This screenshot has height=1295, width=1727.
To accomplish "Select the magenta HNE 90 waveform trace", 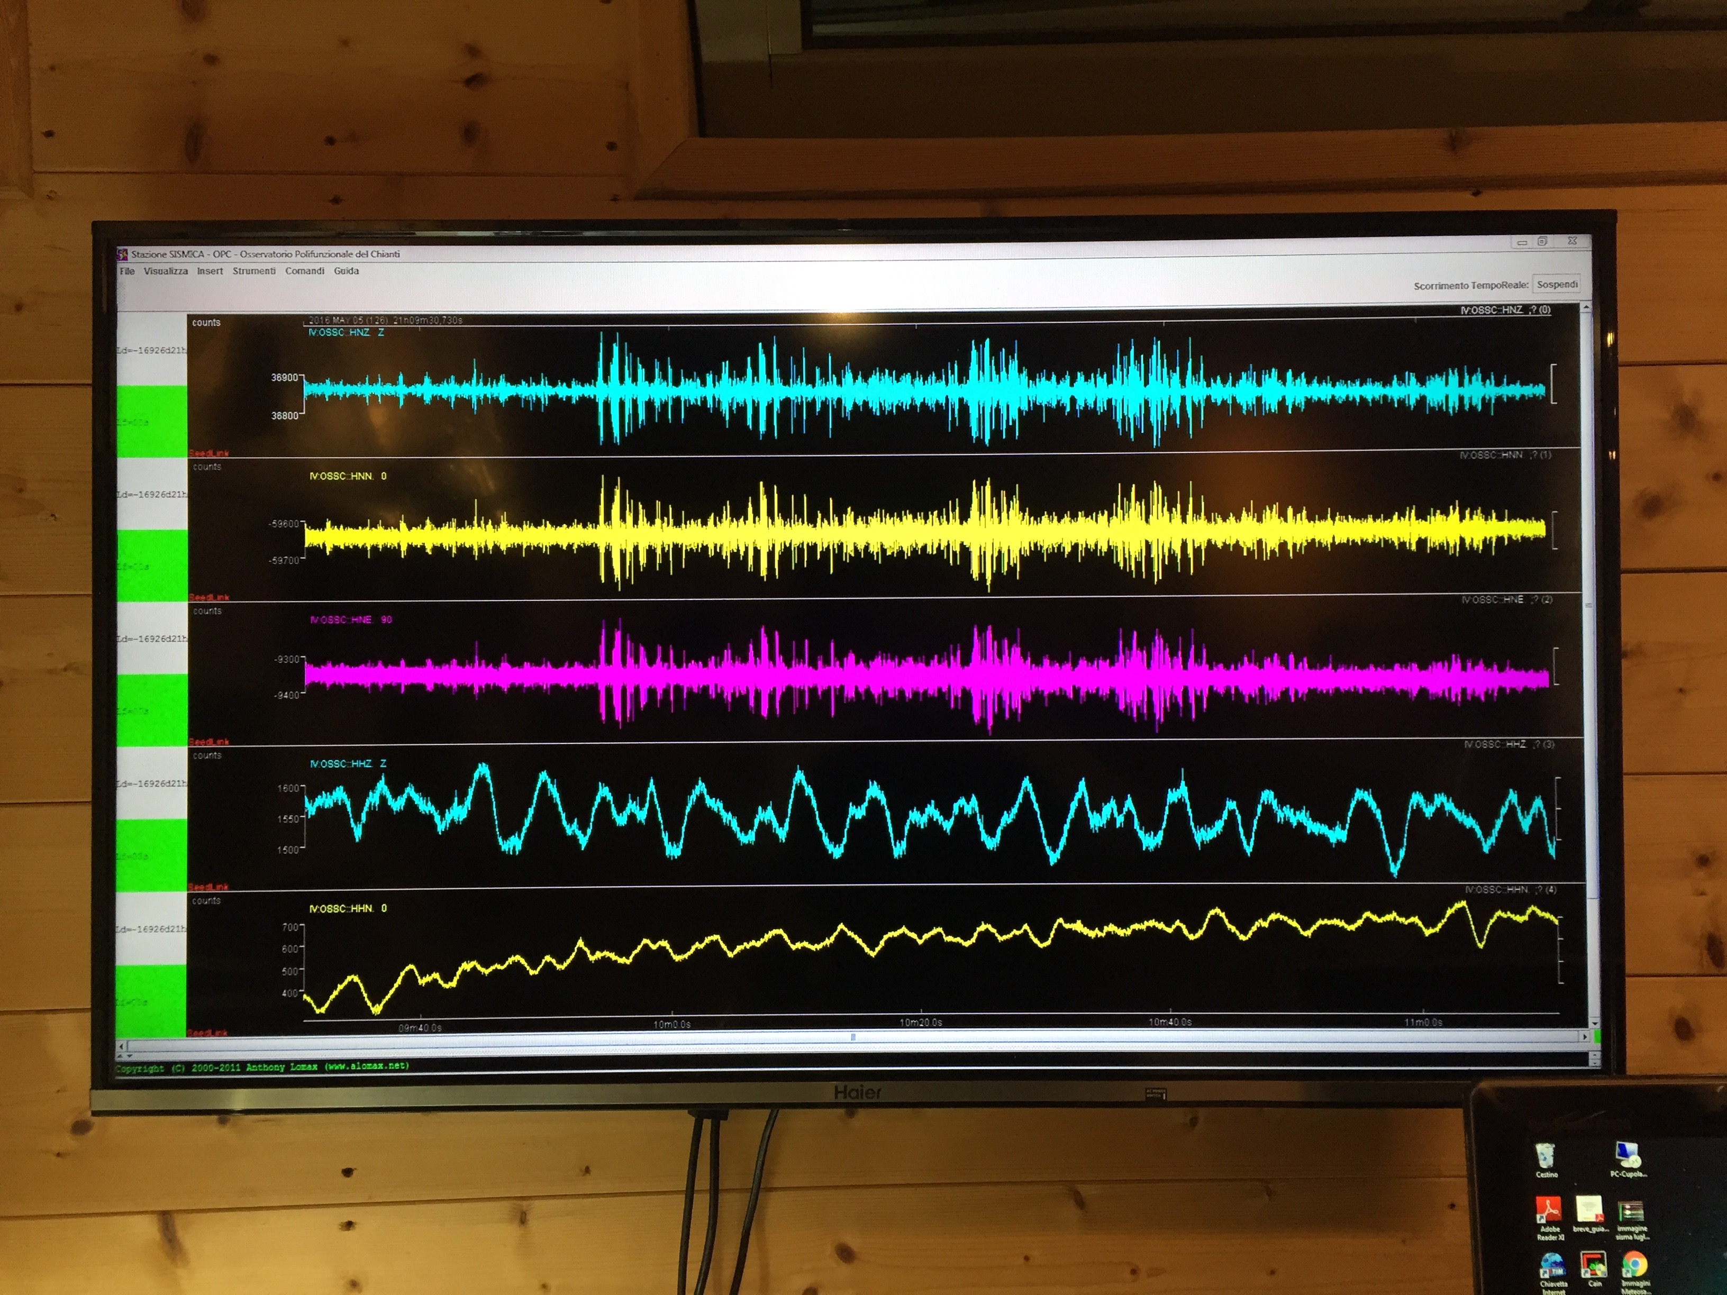I will tap(926, 677).
